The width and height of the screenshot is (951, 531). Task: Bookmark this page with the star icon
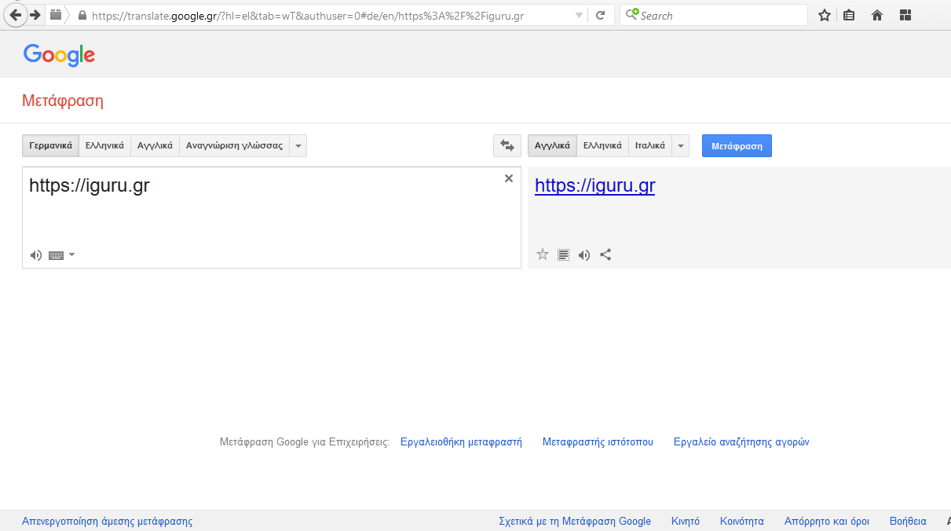tap(824, 15)
